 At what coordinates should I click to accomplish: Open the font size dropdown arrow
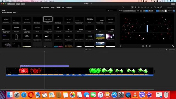click(141, 11)
